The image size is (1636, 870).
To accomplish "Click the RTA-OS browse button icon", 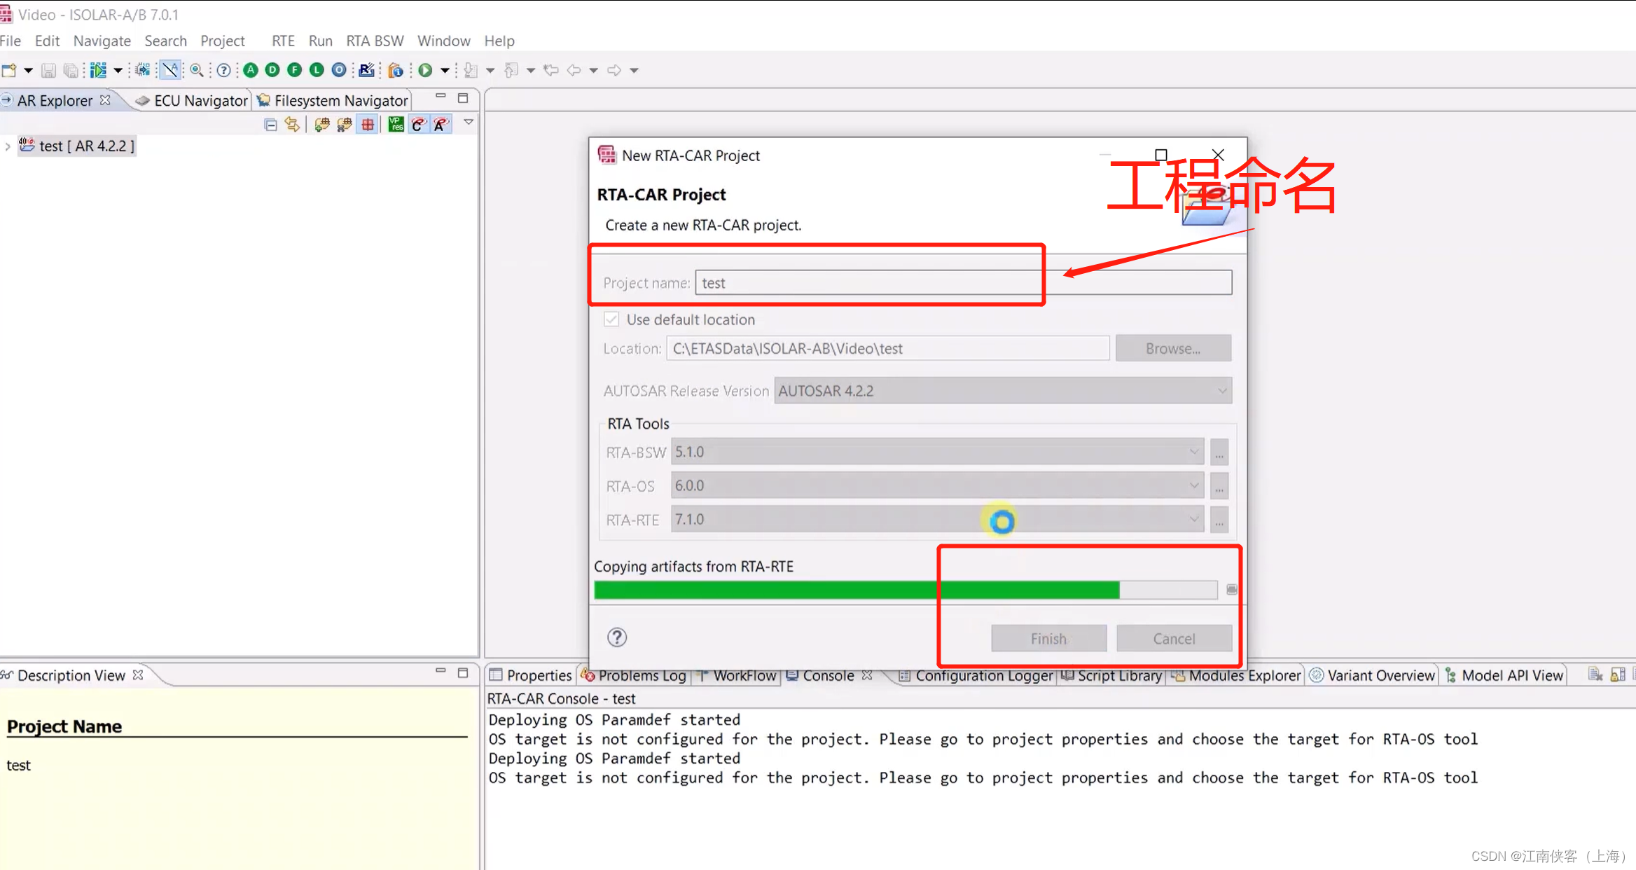I will 1219,486.
